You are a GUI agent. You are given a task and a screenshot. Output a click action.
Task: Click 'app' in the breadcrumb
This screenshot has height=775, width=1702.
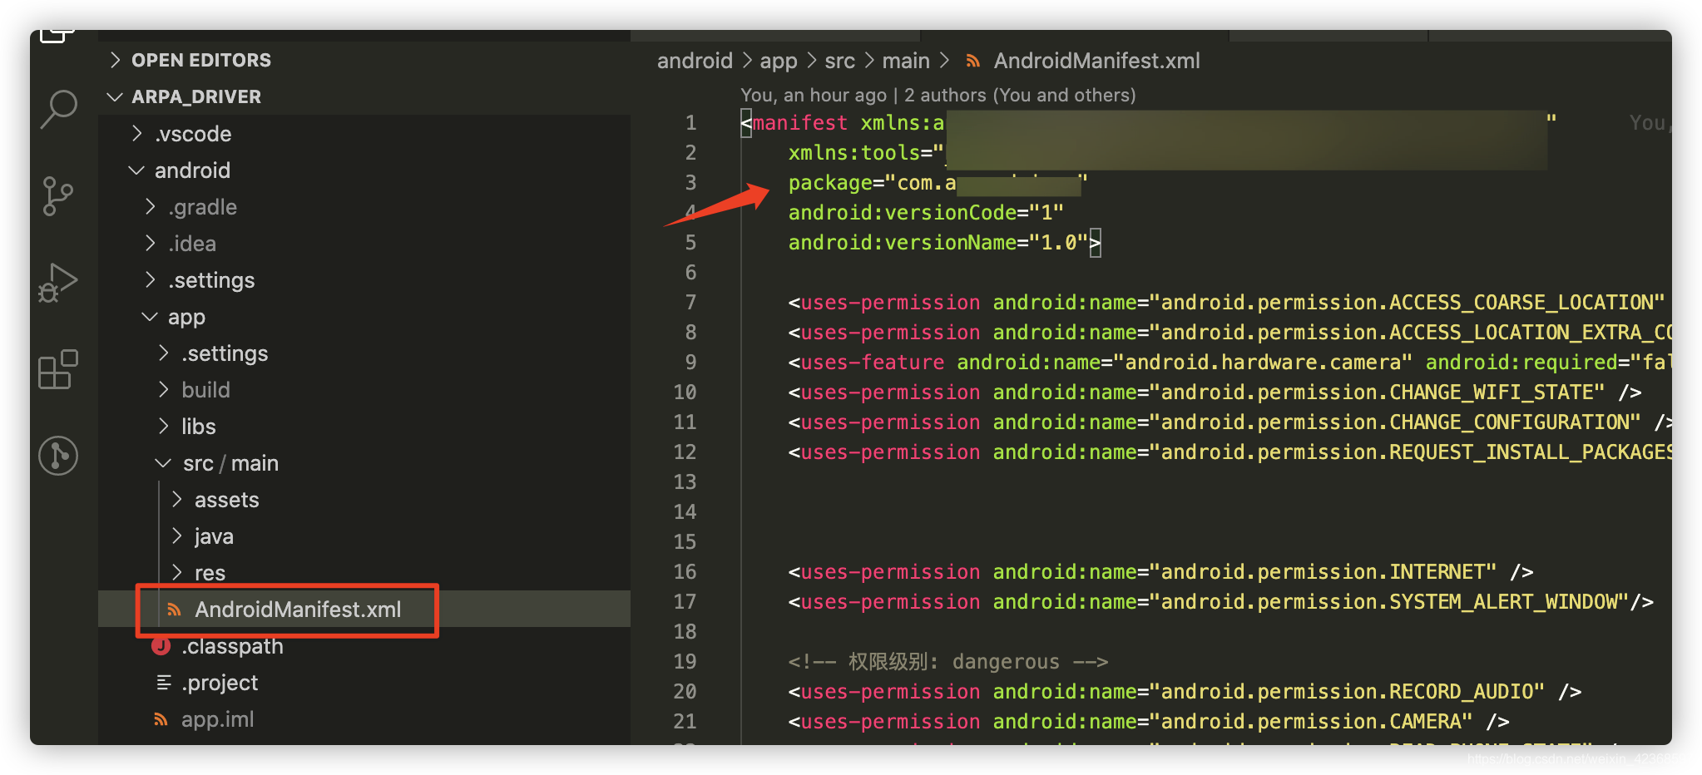pos(779,61)
